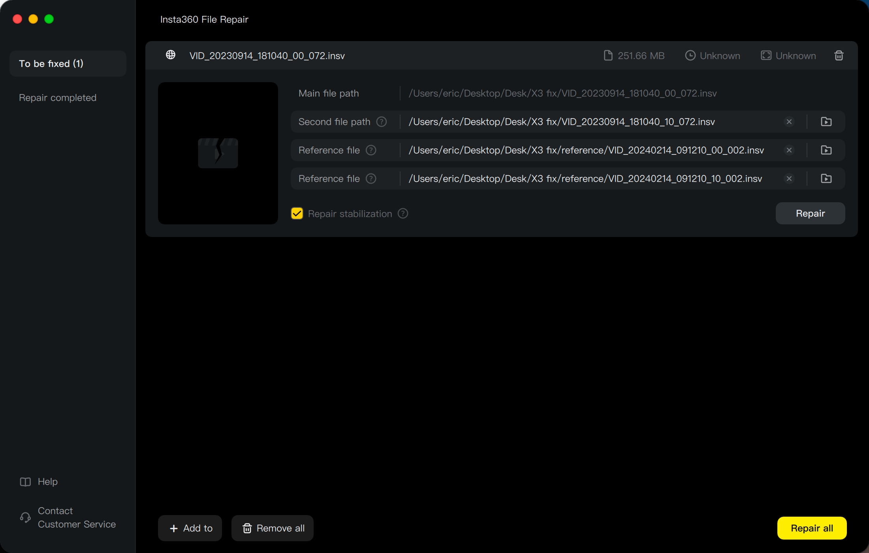Open the Help link text
The width and height of the screenshot is (869, 553).
click(48, 482)
